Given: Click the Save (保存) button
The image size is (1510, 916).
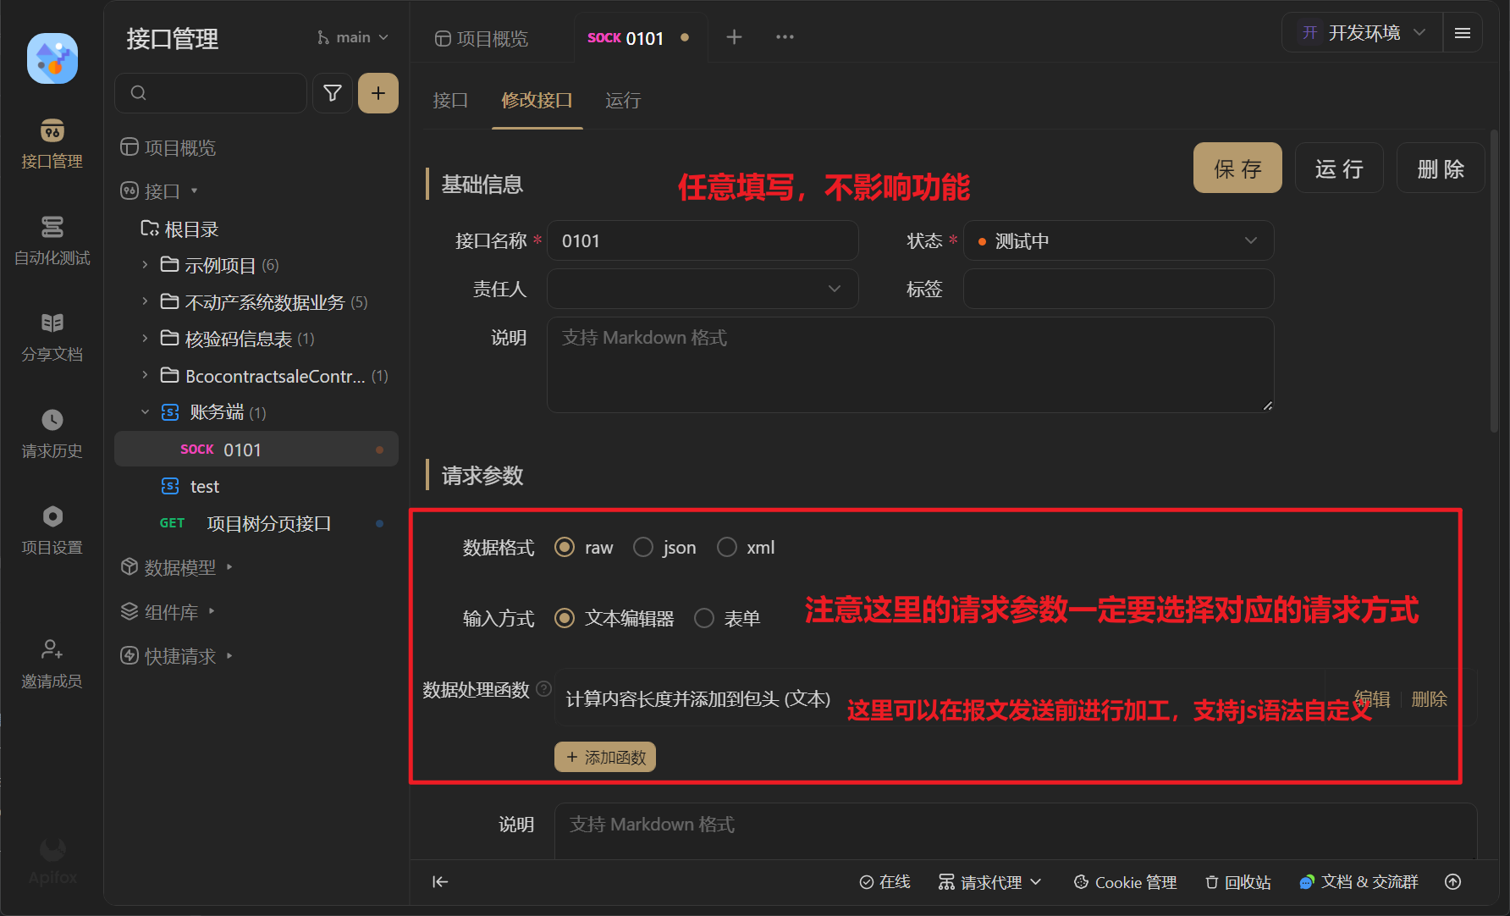Looking at the screenshot, I should pyautogui.click(x=1237, y=168).
